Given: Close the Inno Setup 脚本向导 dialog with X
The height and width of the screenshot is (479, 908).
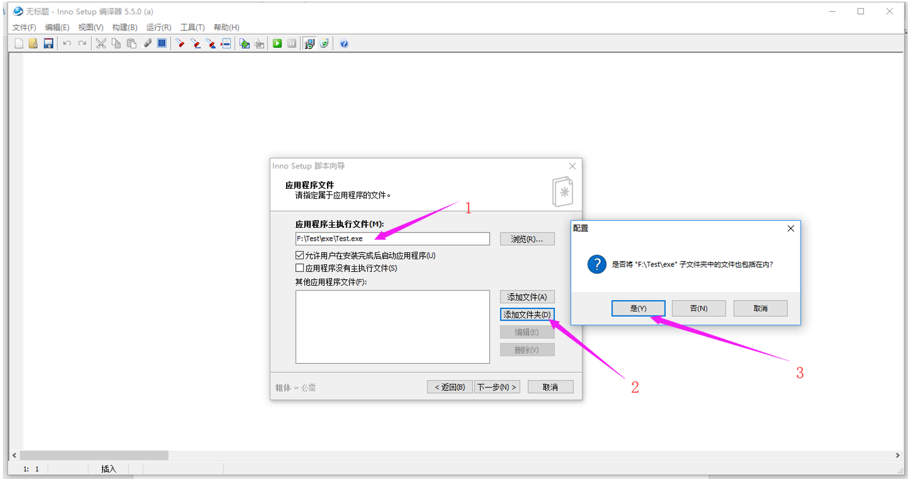Looking at the screenshot, I should coord(572,166).
